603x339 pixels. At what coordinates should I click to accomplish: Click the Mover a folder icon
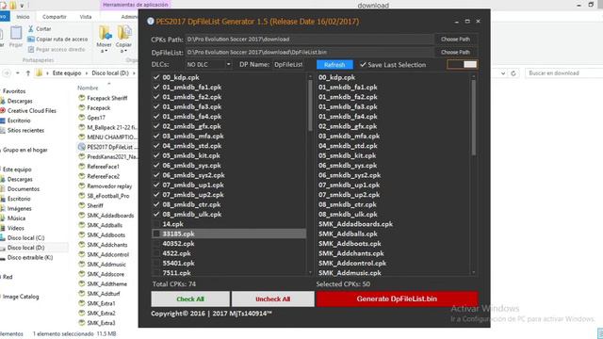tap(105, 33)
